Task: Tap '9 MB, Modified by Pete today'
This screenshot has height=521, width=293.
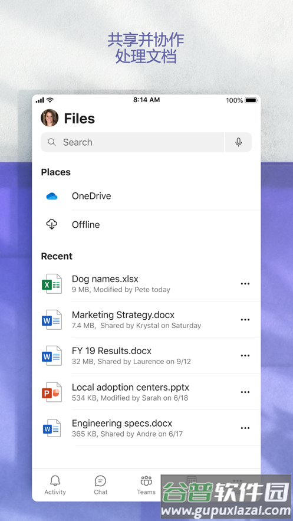Action: point(121,290)
